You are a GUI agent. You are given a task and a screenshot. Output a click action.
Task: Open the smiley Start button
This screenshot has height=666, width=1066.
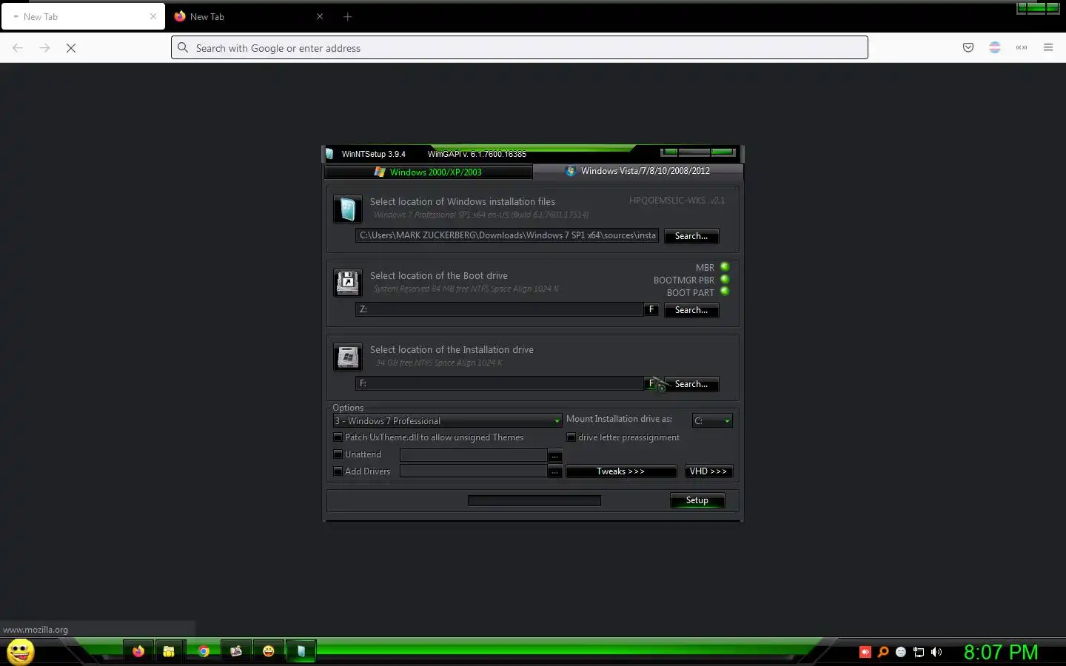click(x=20, y=651)
